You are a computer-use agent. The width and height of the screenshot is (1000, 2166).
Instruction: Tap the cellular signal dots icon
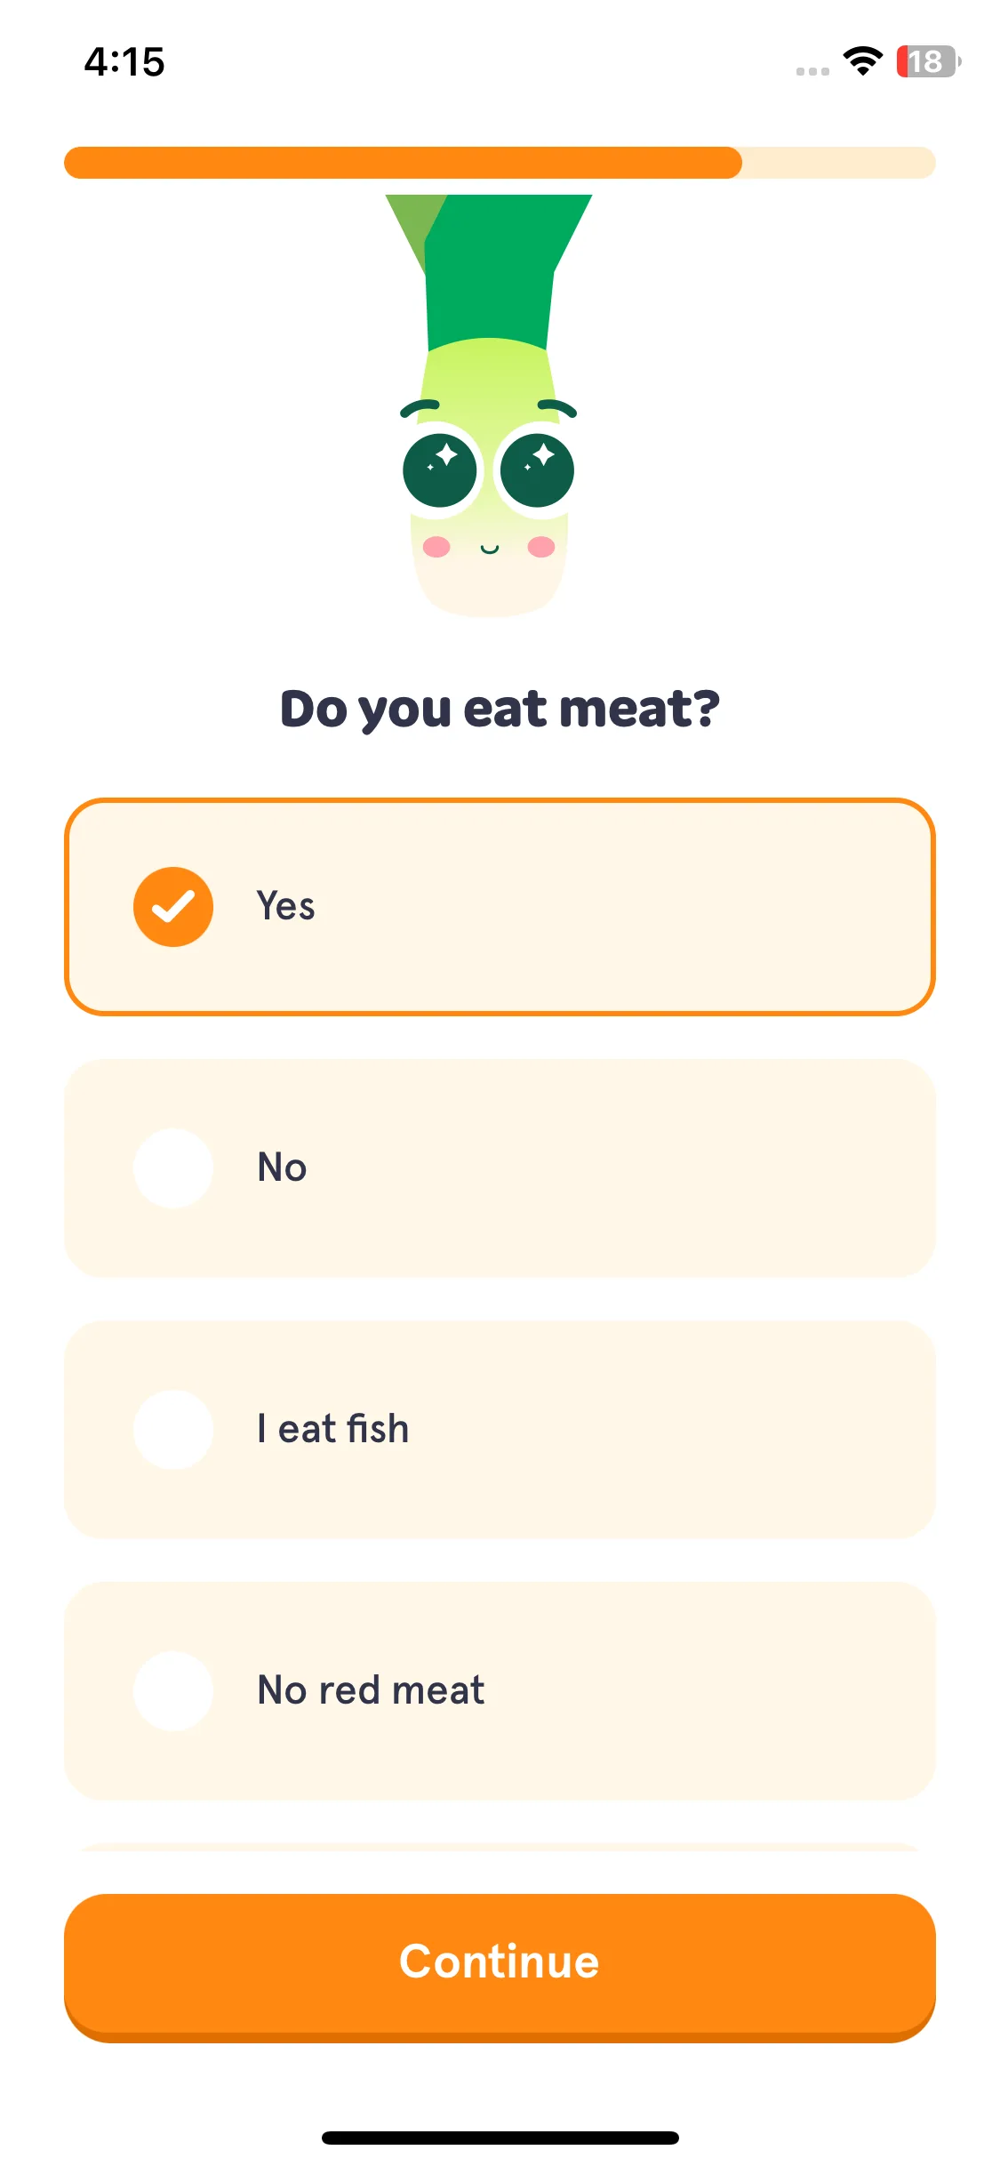[x=812, y=71]
